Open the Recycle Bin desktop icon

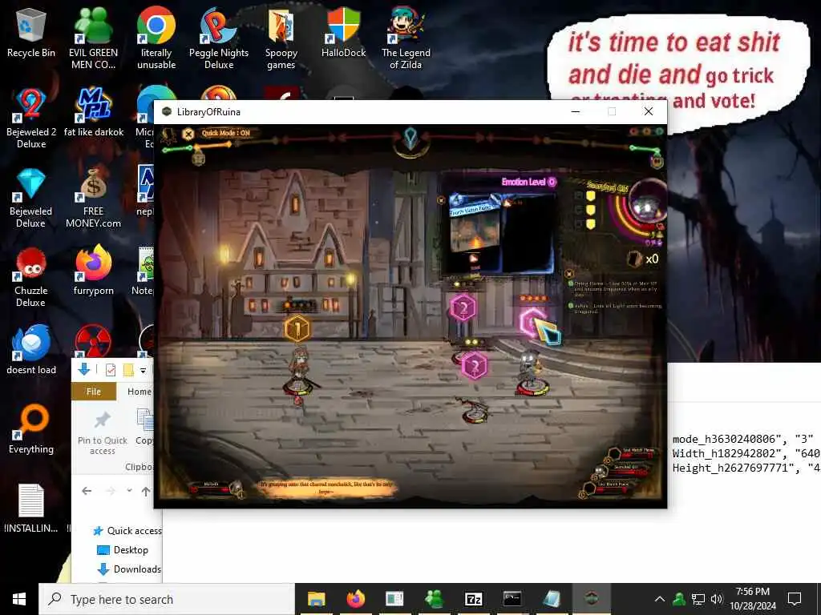[x=31, y=32]
